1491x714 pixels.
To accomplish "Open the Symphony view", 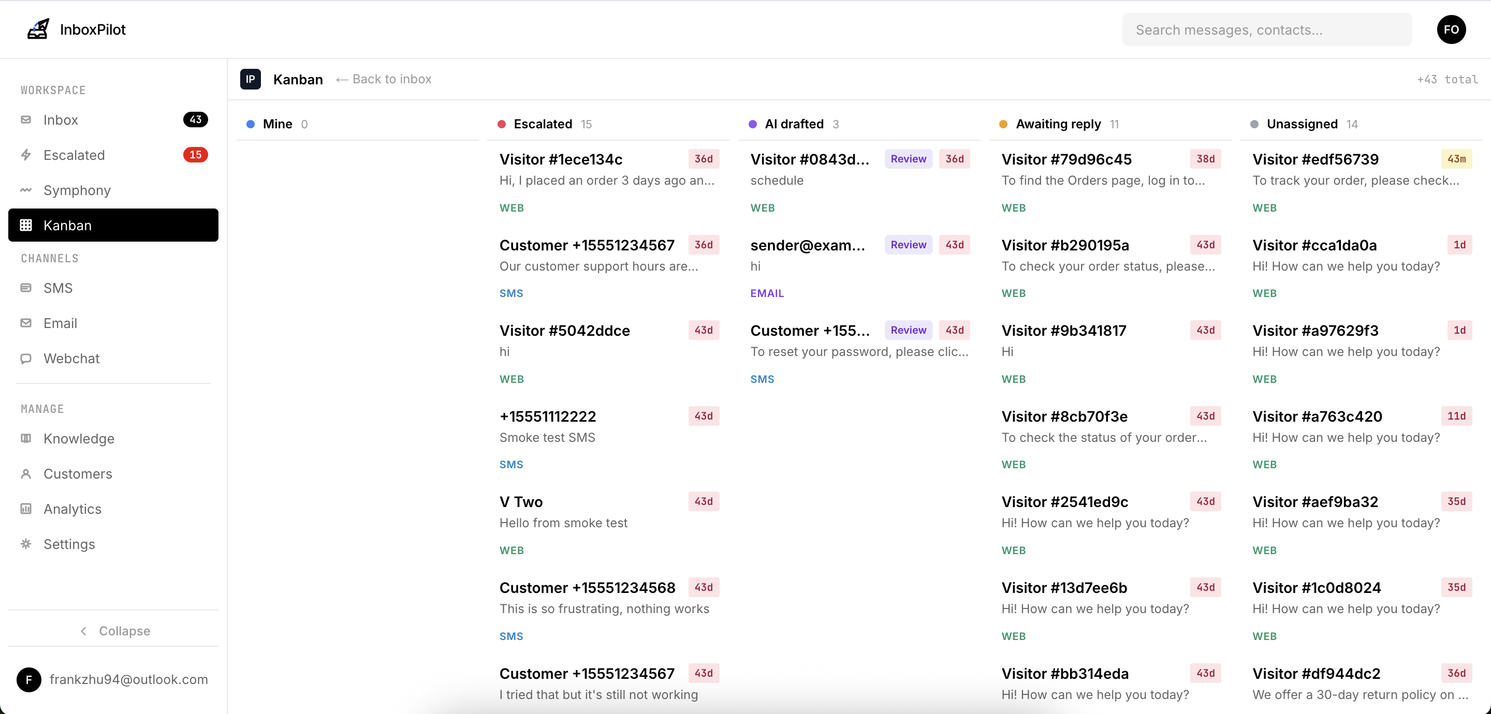I will [113, 190].
